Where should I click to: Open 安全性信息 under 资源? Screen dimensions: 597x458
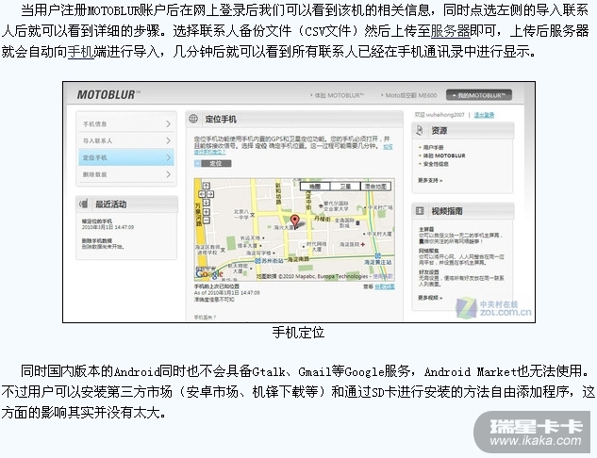coord(436,164)
